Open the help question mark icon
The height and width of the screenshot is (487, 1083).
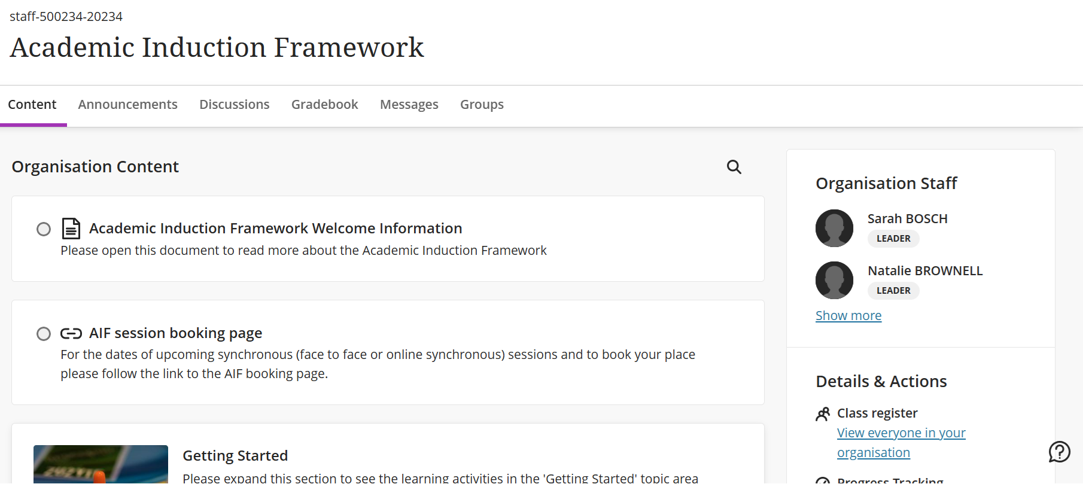(1059, 452)
